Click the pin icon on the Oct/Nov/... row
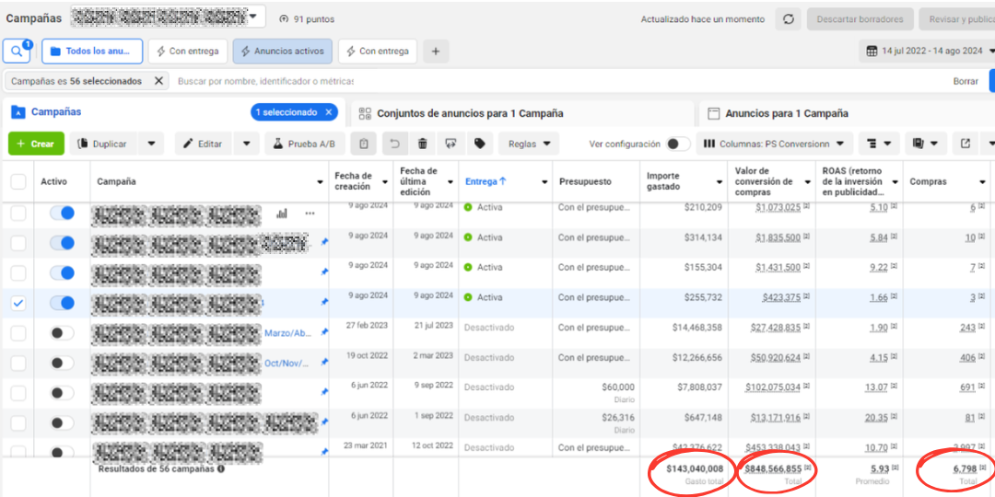This screenshot has width=995, height=497. coord(325,363)
